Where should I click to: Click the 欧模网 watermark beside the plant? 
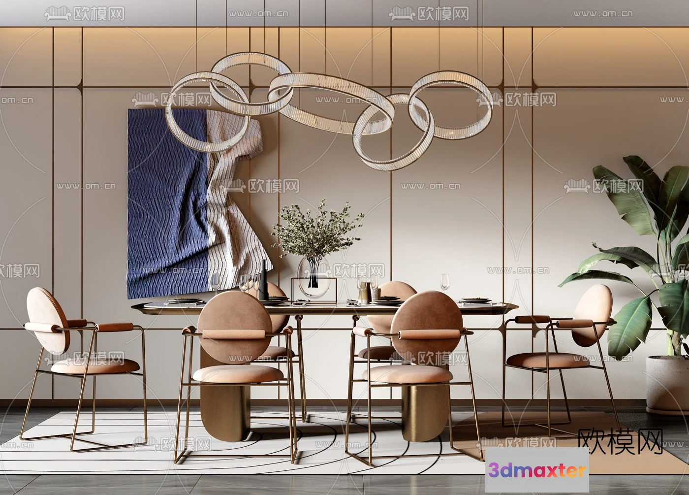tap(604, 186)
